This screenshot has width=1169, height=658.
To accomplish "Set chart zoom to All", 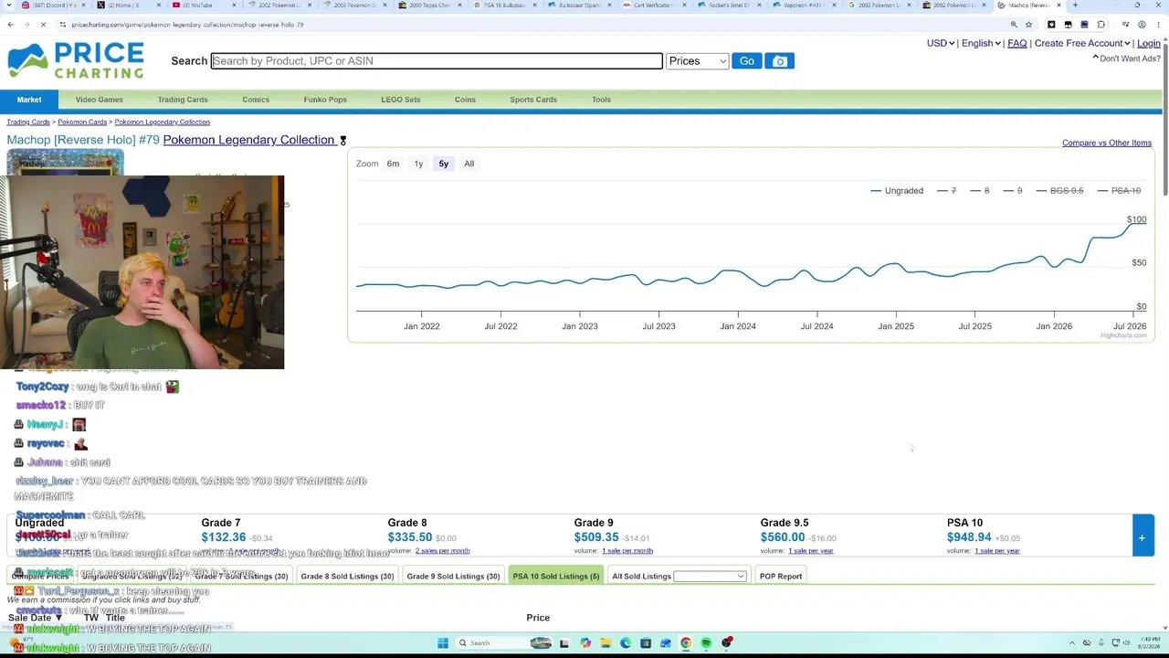I will click(469, 164).
